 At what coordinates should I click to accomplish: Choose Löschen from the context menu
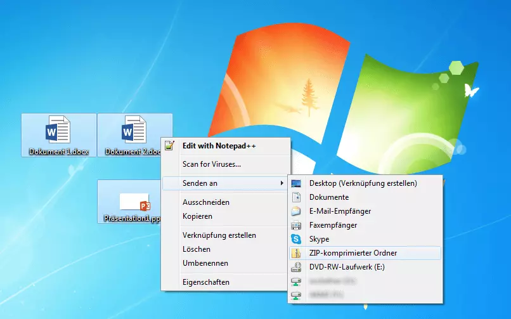coord(226,249)
